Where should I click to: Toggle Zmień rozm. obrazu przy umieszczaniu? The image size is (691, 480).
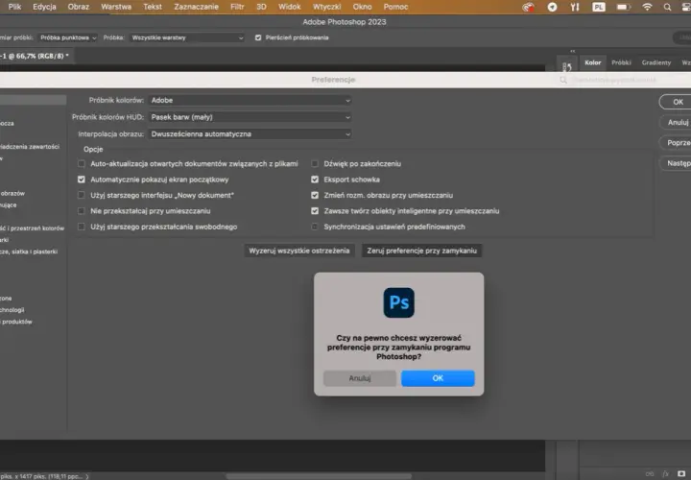(x=315, y=195)
